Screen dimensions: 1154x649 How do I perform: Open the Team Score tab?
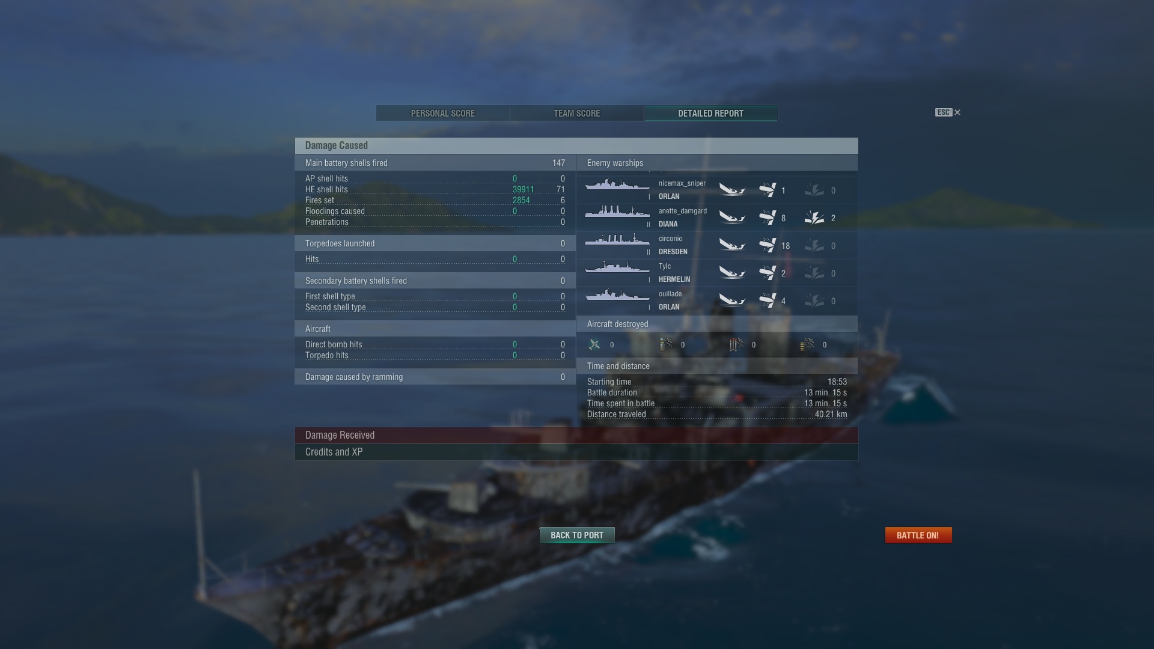coord(577,114)
